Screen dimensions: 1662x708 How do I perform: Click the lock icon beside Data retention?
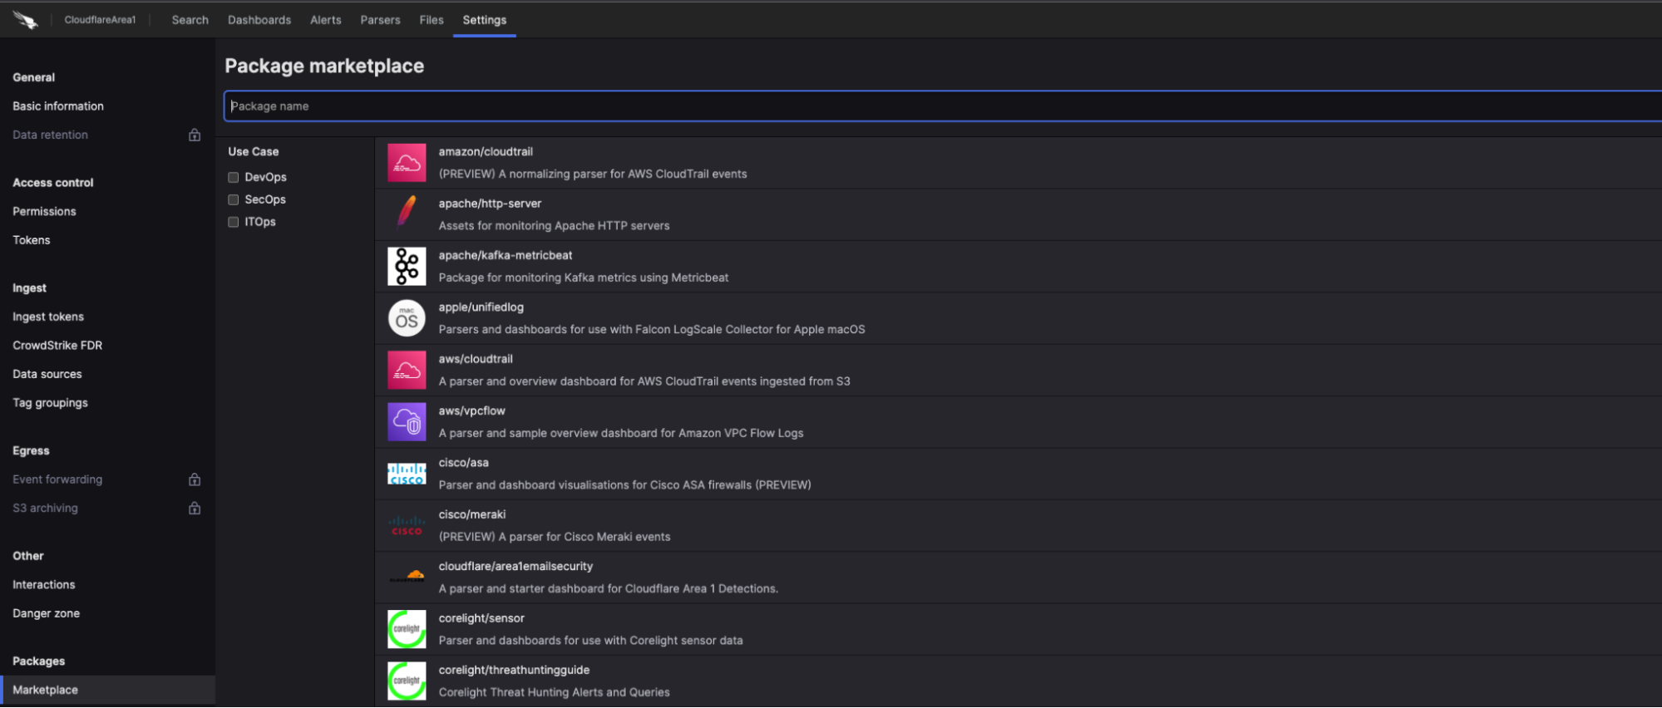[195, 135]
